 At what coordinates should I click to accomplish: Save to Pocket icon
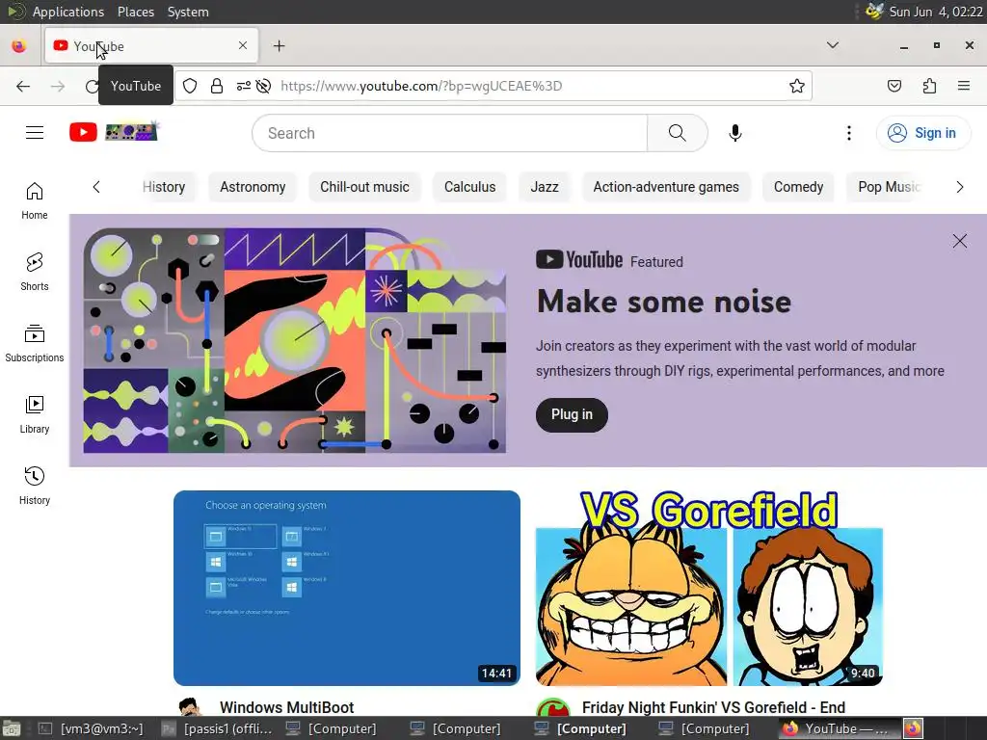894,86
